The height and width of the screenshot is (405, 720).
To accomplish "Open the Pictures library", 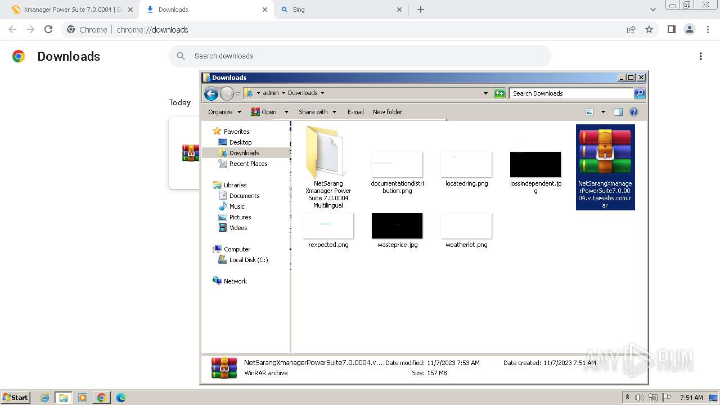I will (x=240, y=217).
